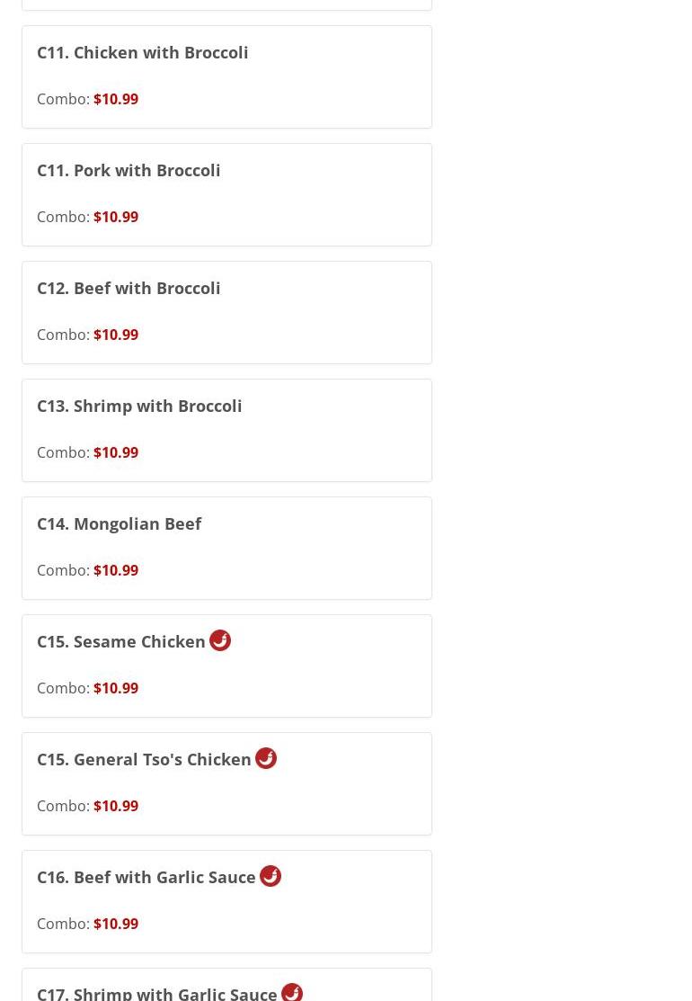
Task: Click $10.99 price under Shrimp with Broccoli
Action: [x=116, y=452]
